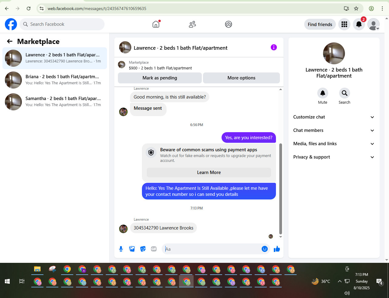Click Mark as pending button

[x=160, y=78]
